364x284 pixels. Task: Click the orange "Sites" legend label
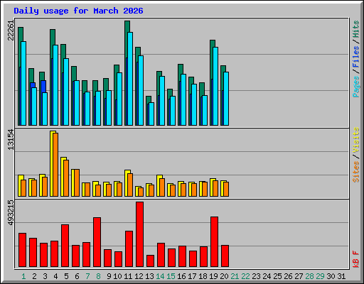(355, 172)
